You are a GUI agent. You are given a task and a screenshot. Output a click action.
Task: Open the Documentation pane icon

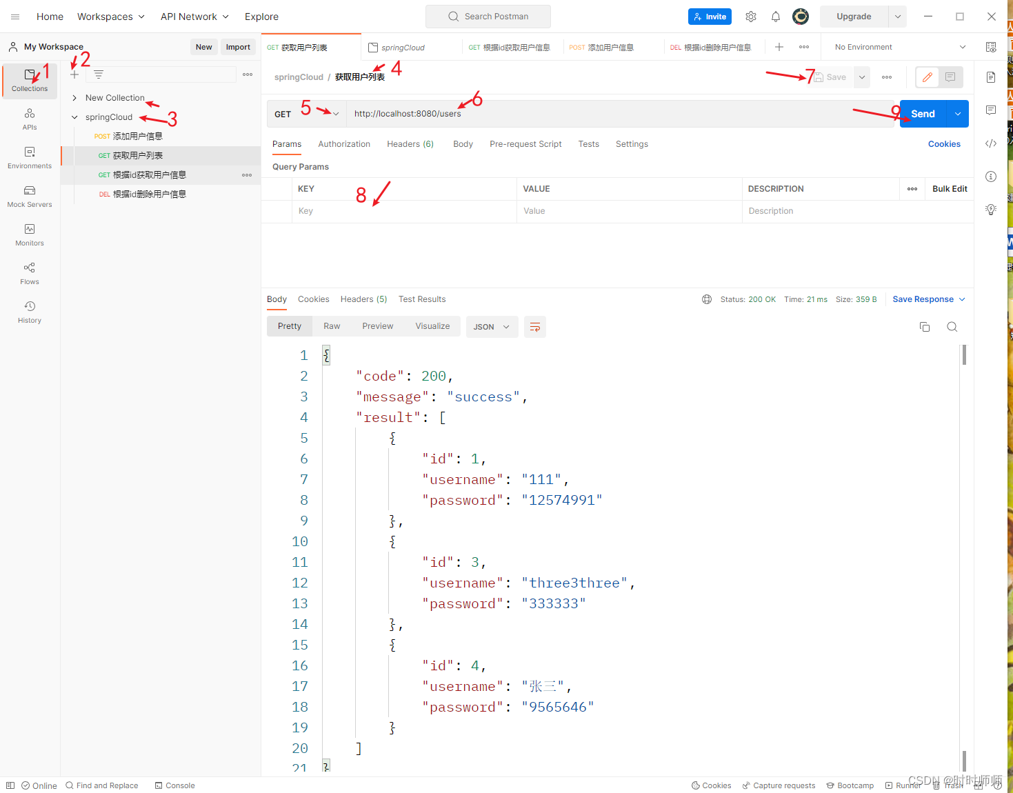pos(991,77)
